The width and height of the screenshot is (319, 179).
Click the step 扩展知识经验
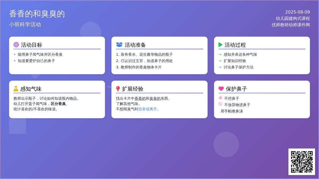coord(235,61)
